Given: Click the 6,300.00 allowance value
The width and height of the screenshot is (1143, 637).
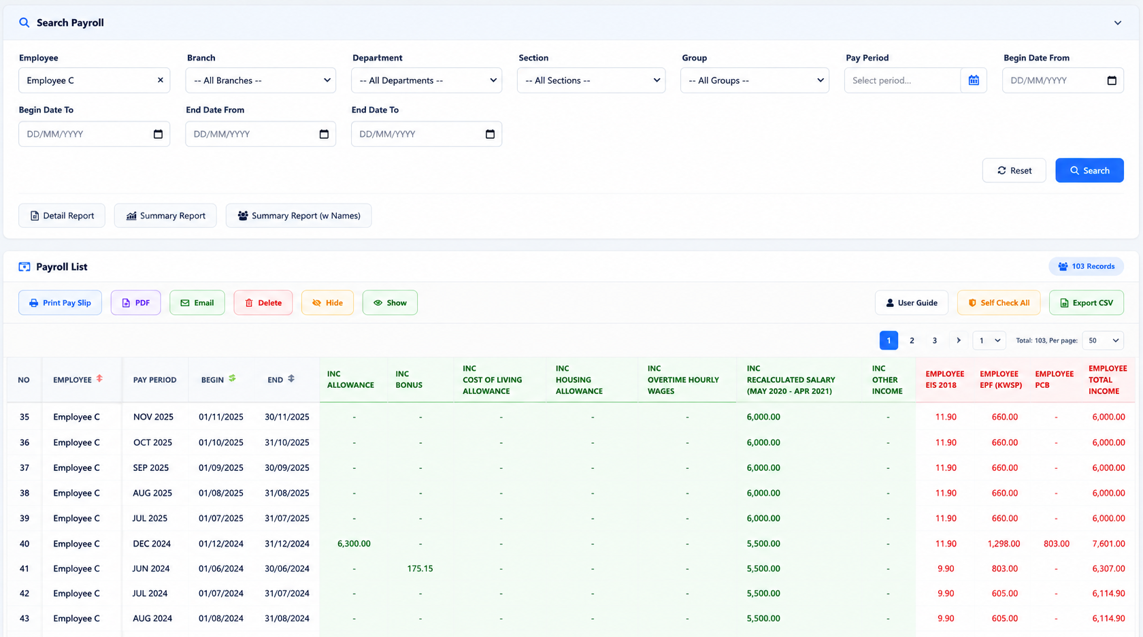Looking at the screenshot, I should pos(354,544).
